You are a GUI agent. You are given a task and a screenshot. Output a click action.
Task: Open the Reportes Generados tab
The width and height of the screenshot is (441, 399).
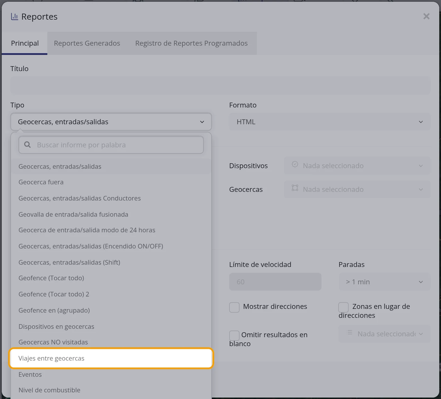click(87, 43)
